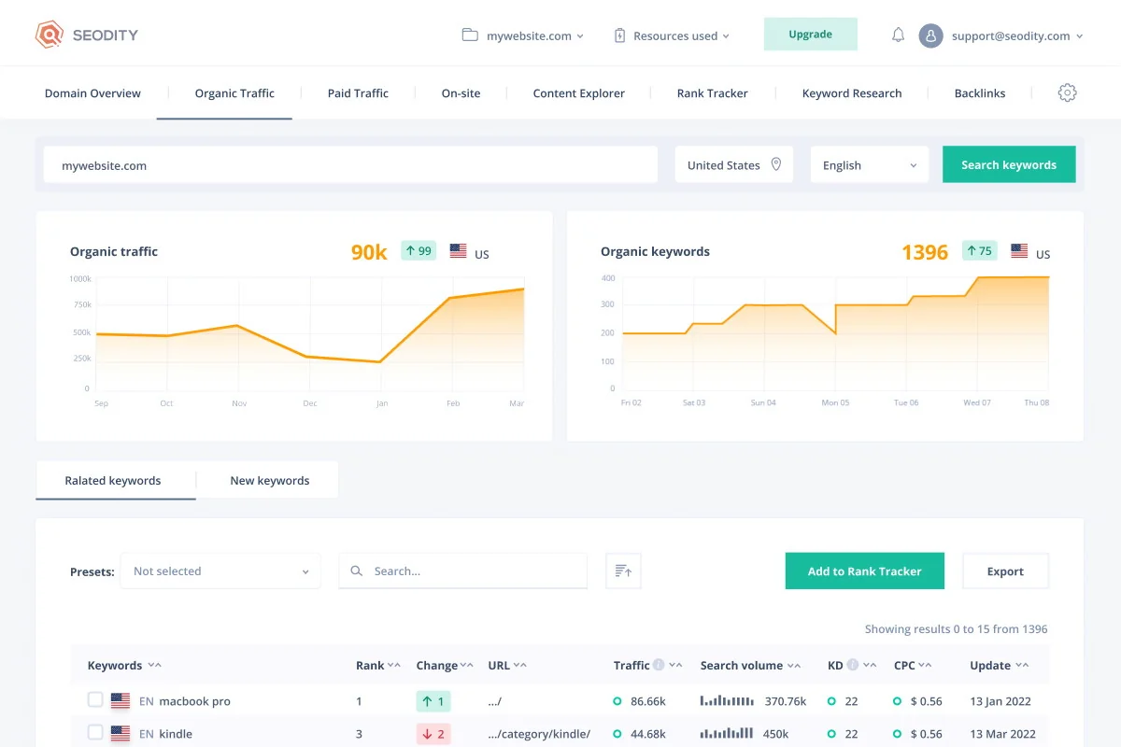1121x747 pixels.
Task: Sort by the Search volume column
Action: tap(750, 666)
